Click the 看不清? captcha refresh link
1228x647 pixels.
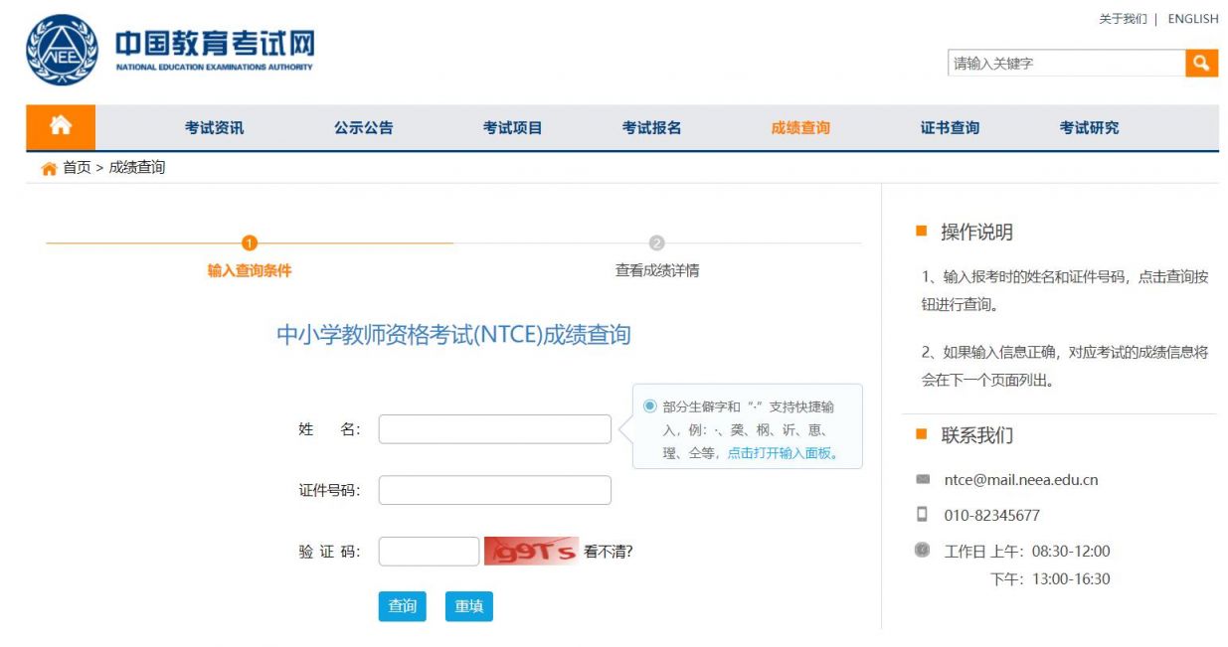tap(608, 549)
